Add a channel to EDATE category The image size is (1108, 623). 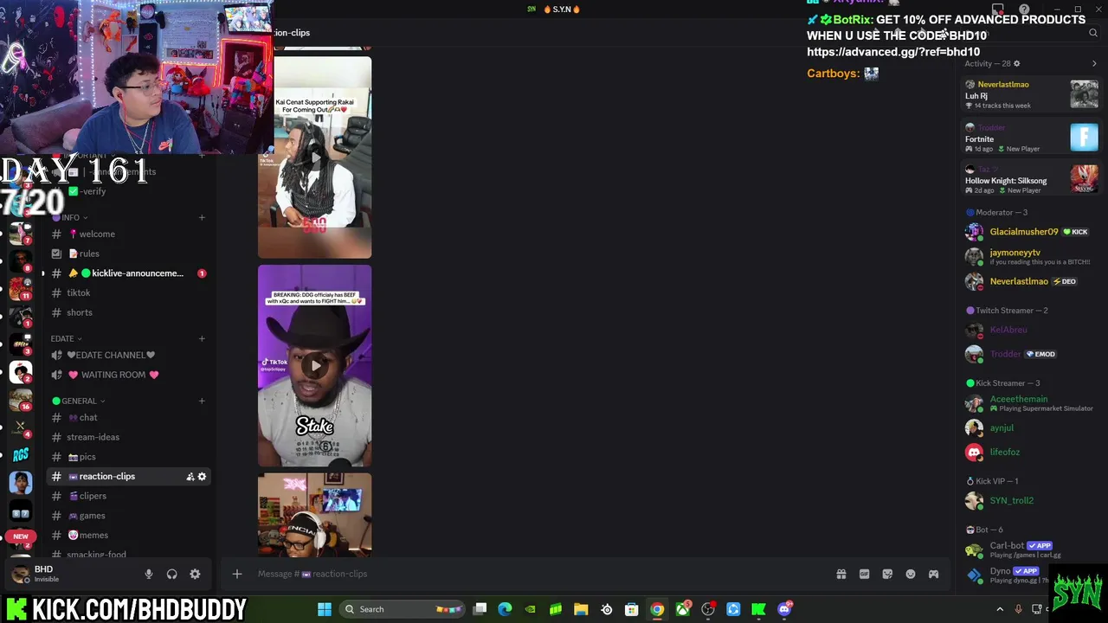(x=202, y=338)
